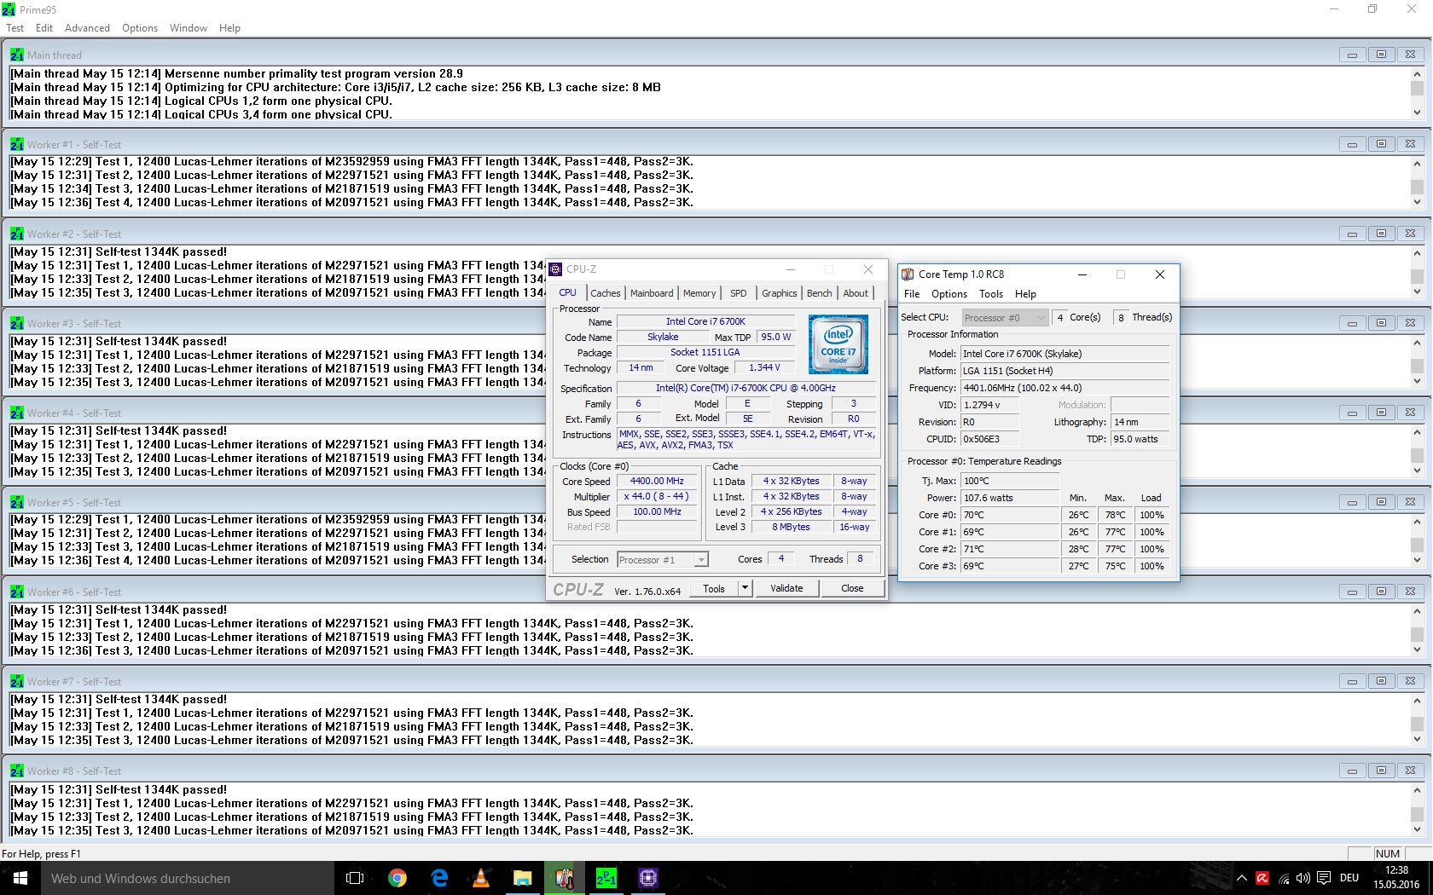Click the Core #0 temperature reading 70°C
This screenshot has height=895, width=1433.
(x=1010, y=515)
